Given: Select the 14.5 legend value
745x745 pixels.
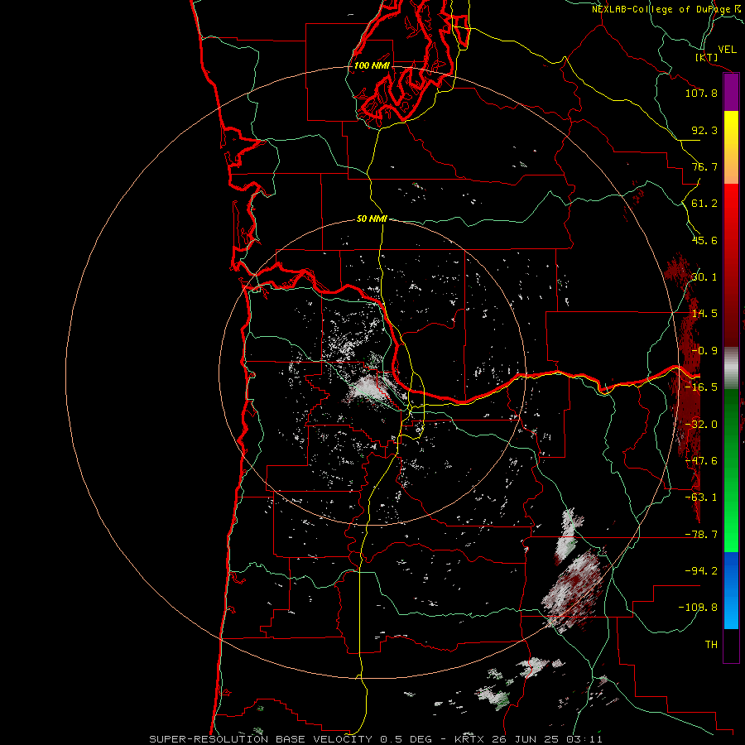Looking at the screenshot, I should pos(704,314).
